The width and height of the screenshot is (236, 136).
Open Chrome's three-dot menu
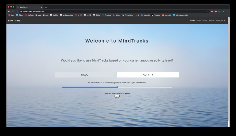(227, 11)
